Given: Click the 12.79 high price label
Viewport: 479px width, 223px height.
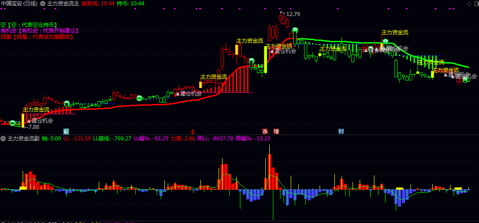Looking at the screenshot, I should [x=293, y=14].
